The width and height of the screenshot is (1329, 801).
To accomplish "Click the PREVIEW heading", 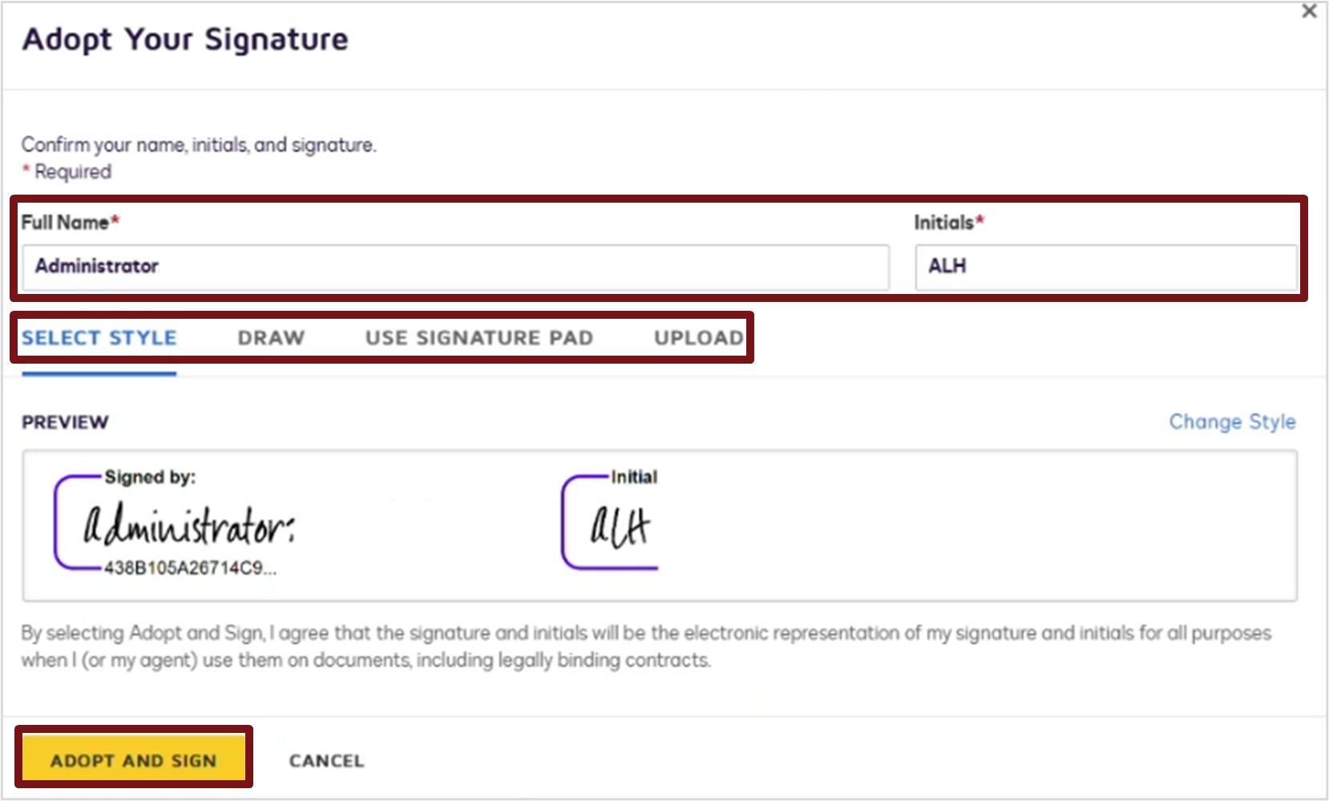I will (x=65, y=422).
